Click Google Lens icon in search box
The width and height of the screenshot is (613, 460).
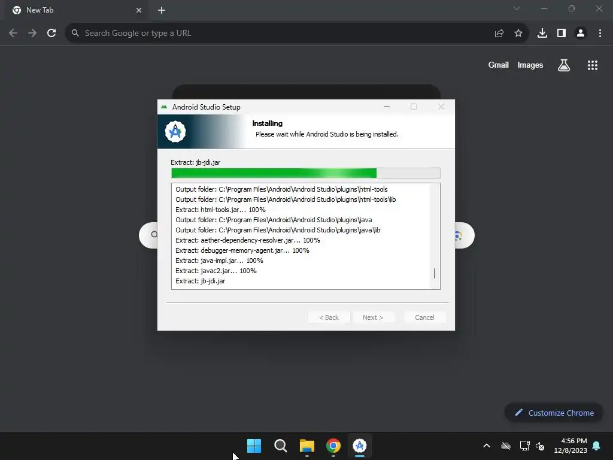pyautogui.click(x=458, y=235)
